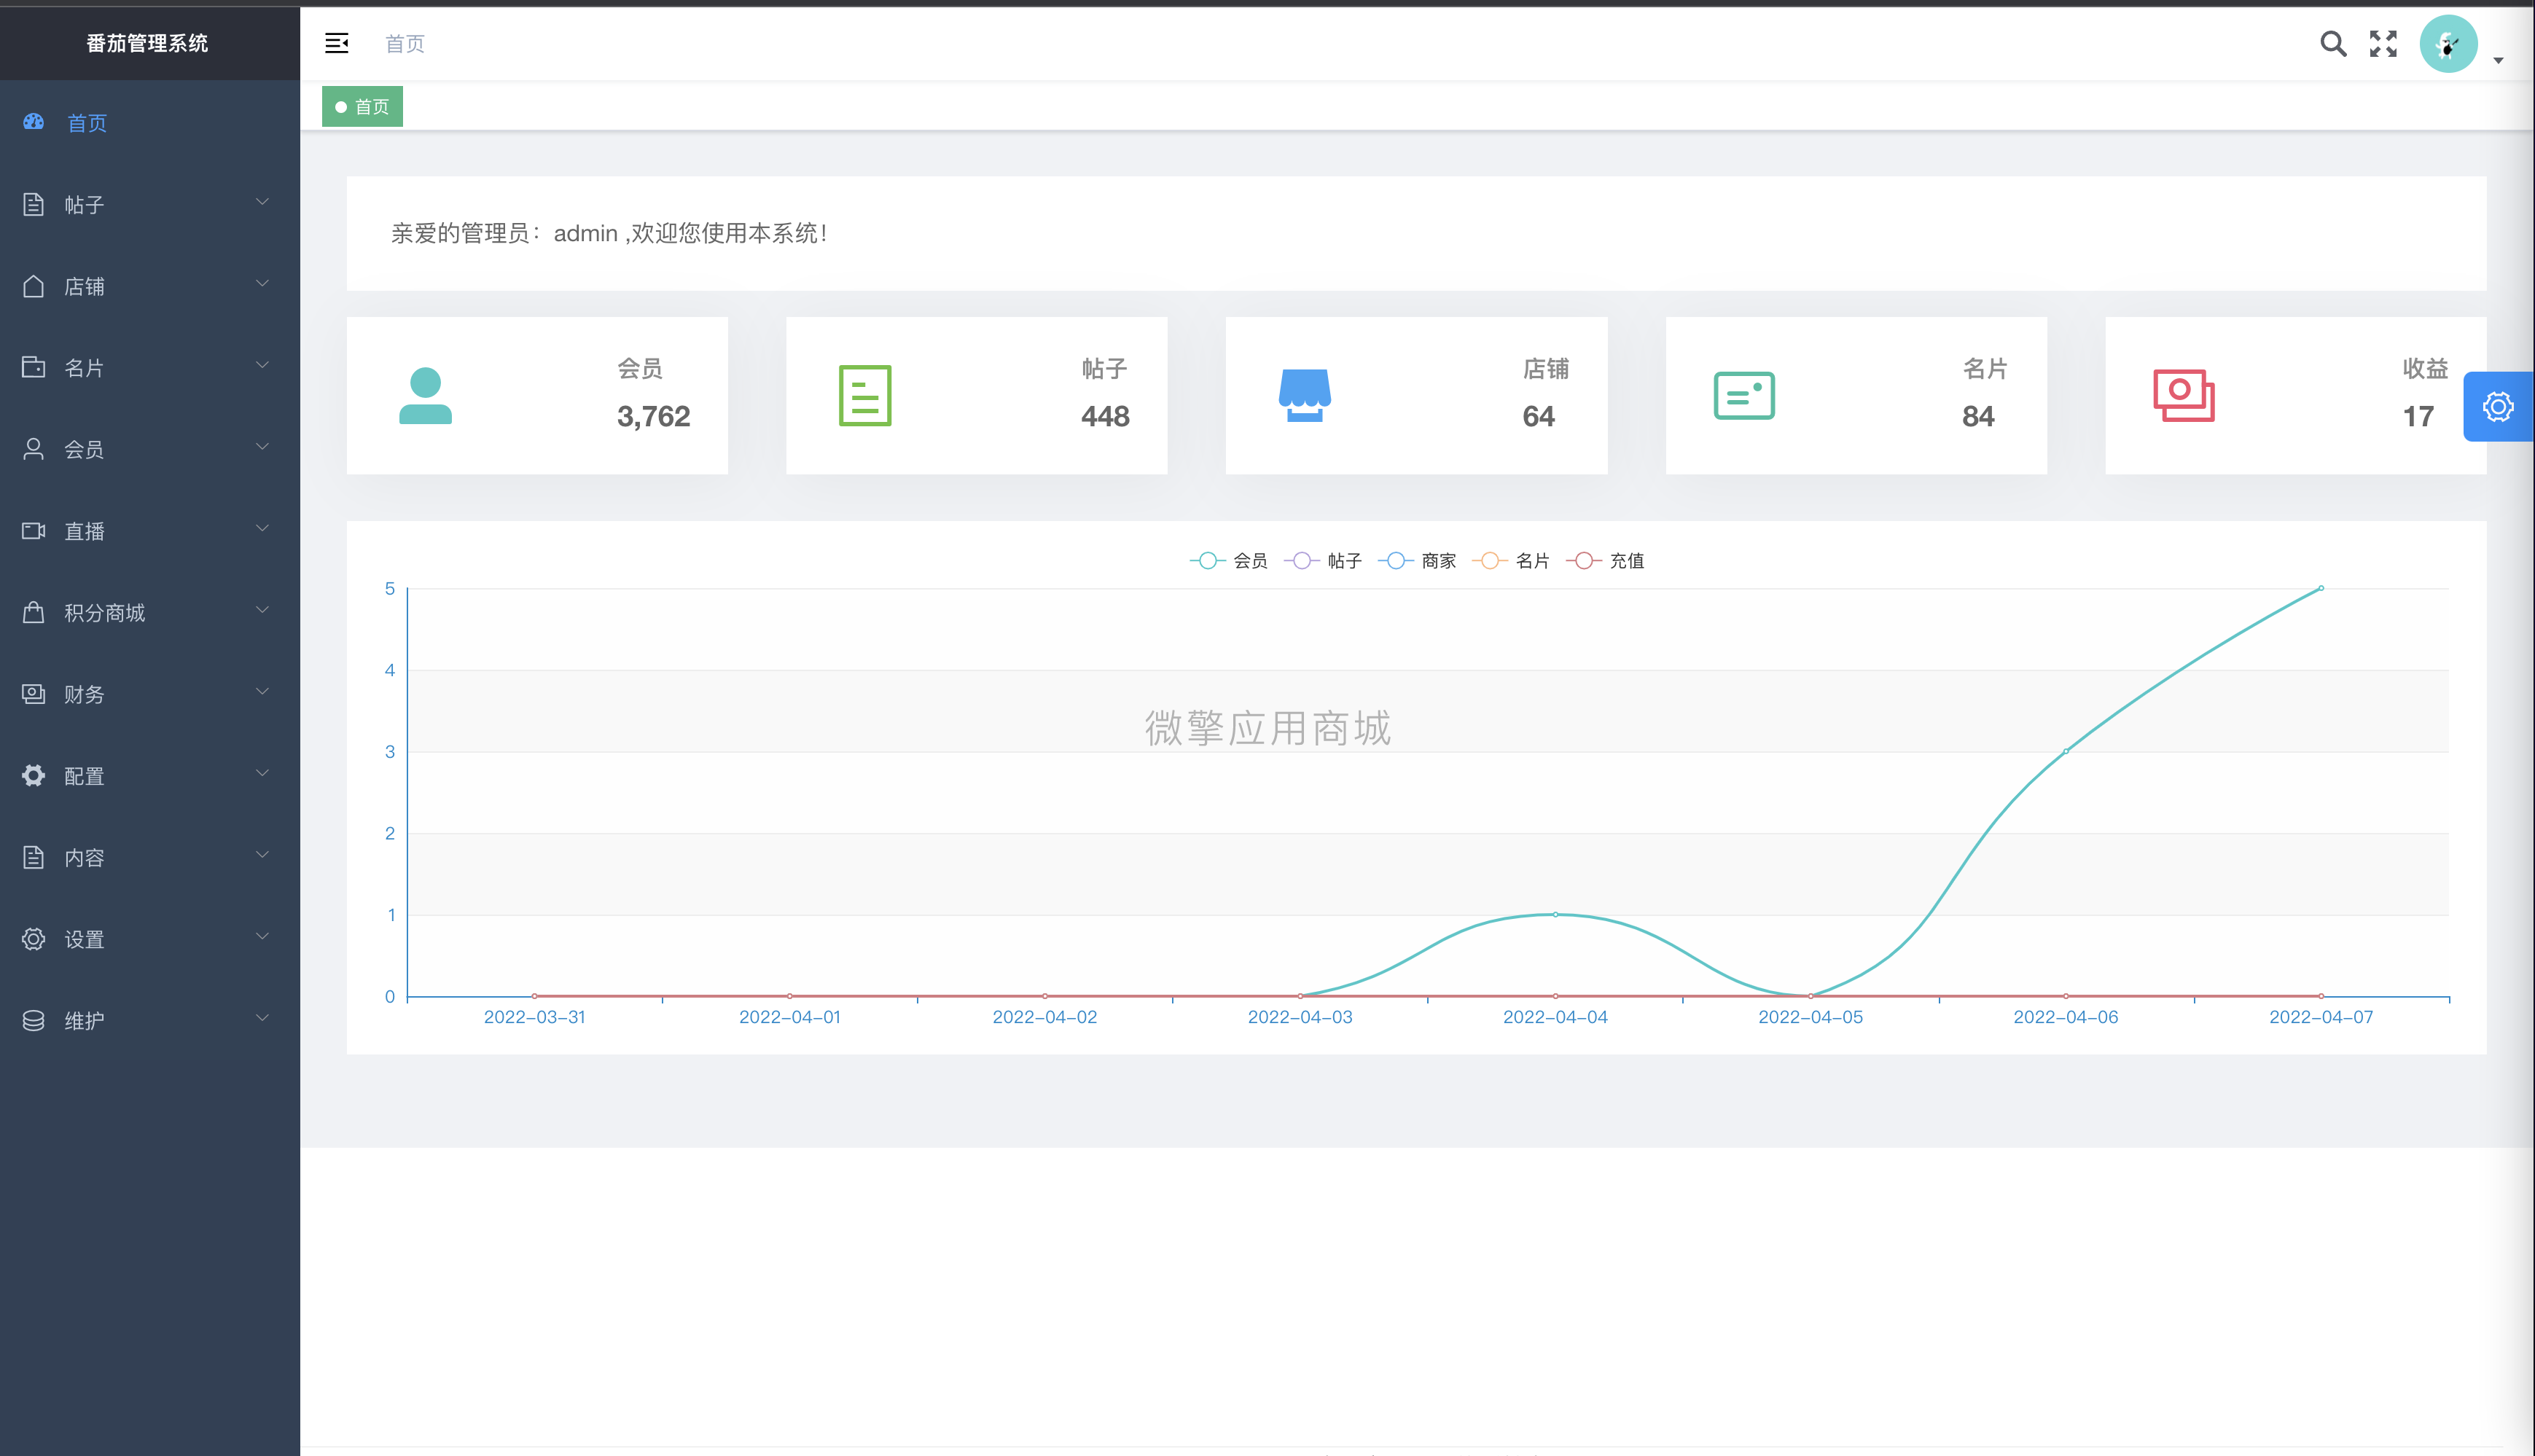Click the red money icon in 收益 card
The width and height of the screenshot is (2535, 1456).
(x=2184, y=396)
